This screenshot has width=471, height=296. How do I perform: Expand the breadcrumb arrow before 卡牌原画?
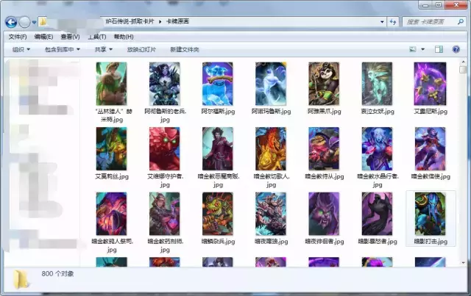160,21
